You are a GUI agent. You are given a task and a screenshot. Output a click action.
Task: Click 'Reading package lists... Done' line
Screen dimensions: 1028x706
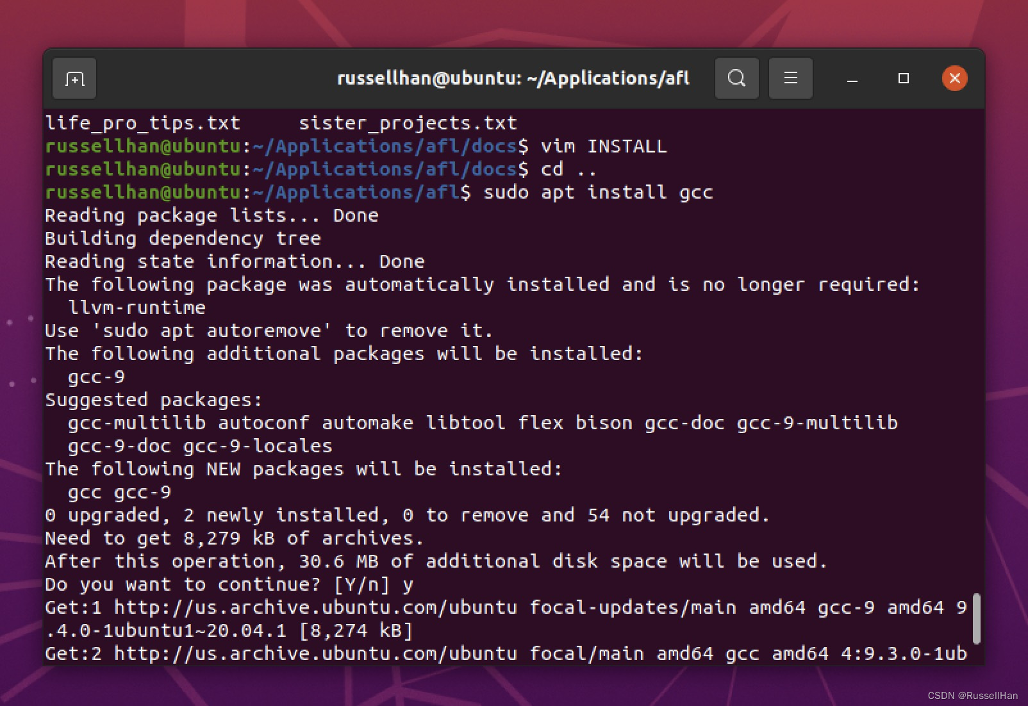[211, 215]
